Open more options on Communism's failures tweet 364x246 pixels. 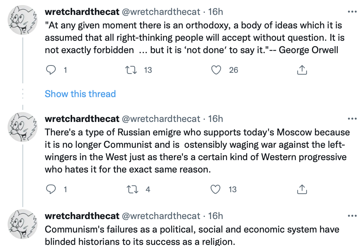[x=352, y=216]
